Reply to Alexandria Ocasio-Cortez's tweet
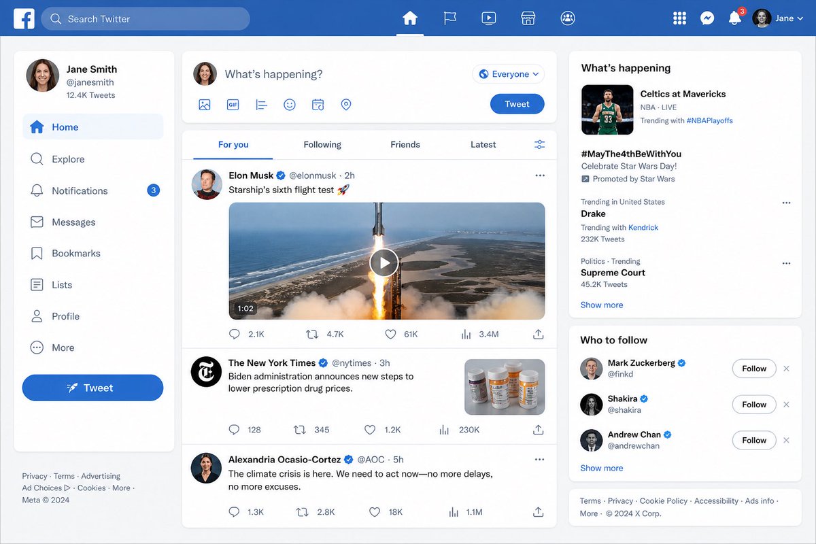 pos(235,512)
